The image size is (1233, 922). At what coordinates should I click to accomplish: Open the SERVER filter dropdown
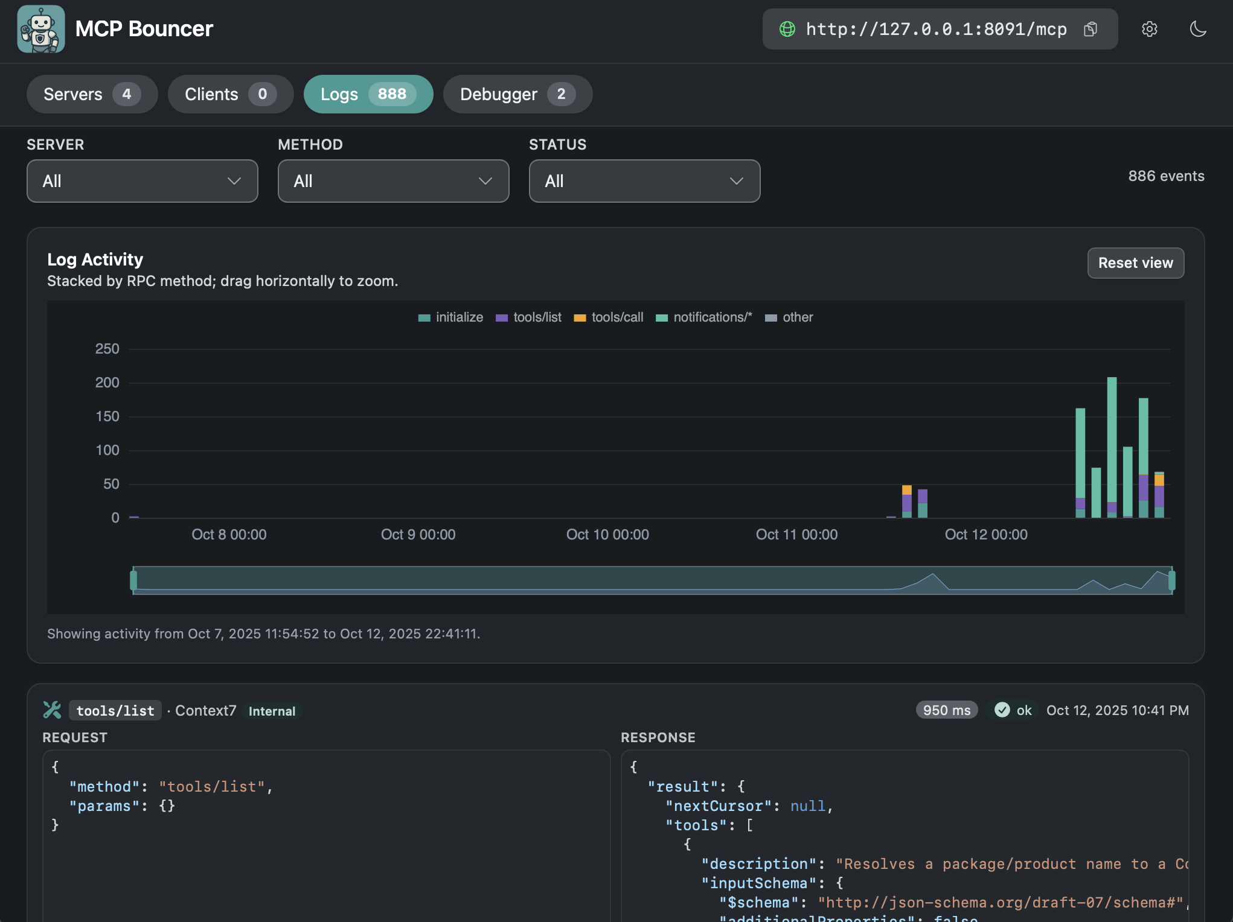143,181
